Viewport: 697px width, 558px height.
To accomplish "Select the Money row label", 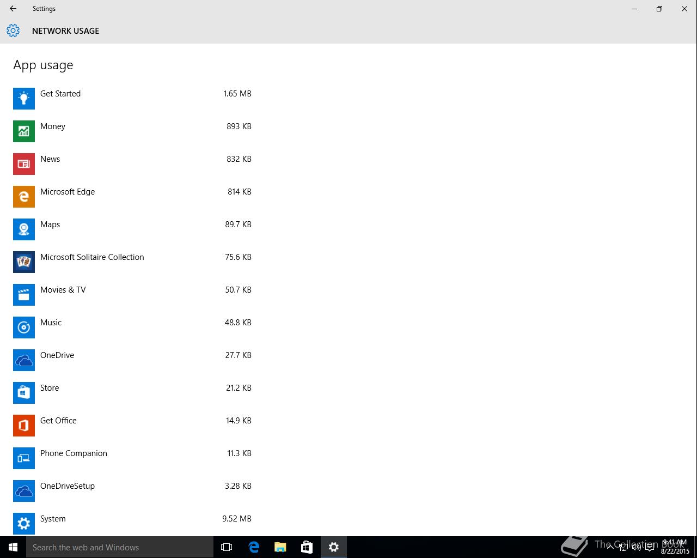I will [53, 126].
